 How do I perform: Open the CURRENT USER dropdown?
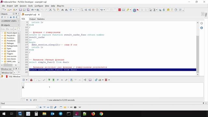pyautogui.click(x=19, y=21)
